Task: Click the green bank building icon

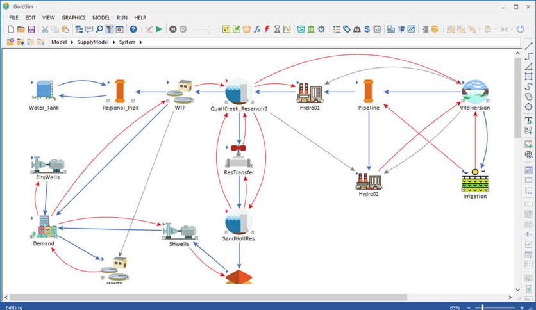Action: (311, 29)
